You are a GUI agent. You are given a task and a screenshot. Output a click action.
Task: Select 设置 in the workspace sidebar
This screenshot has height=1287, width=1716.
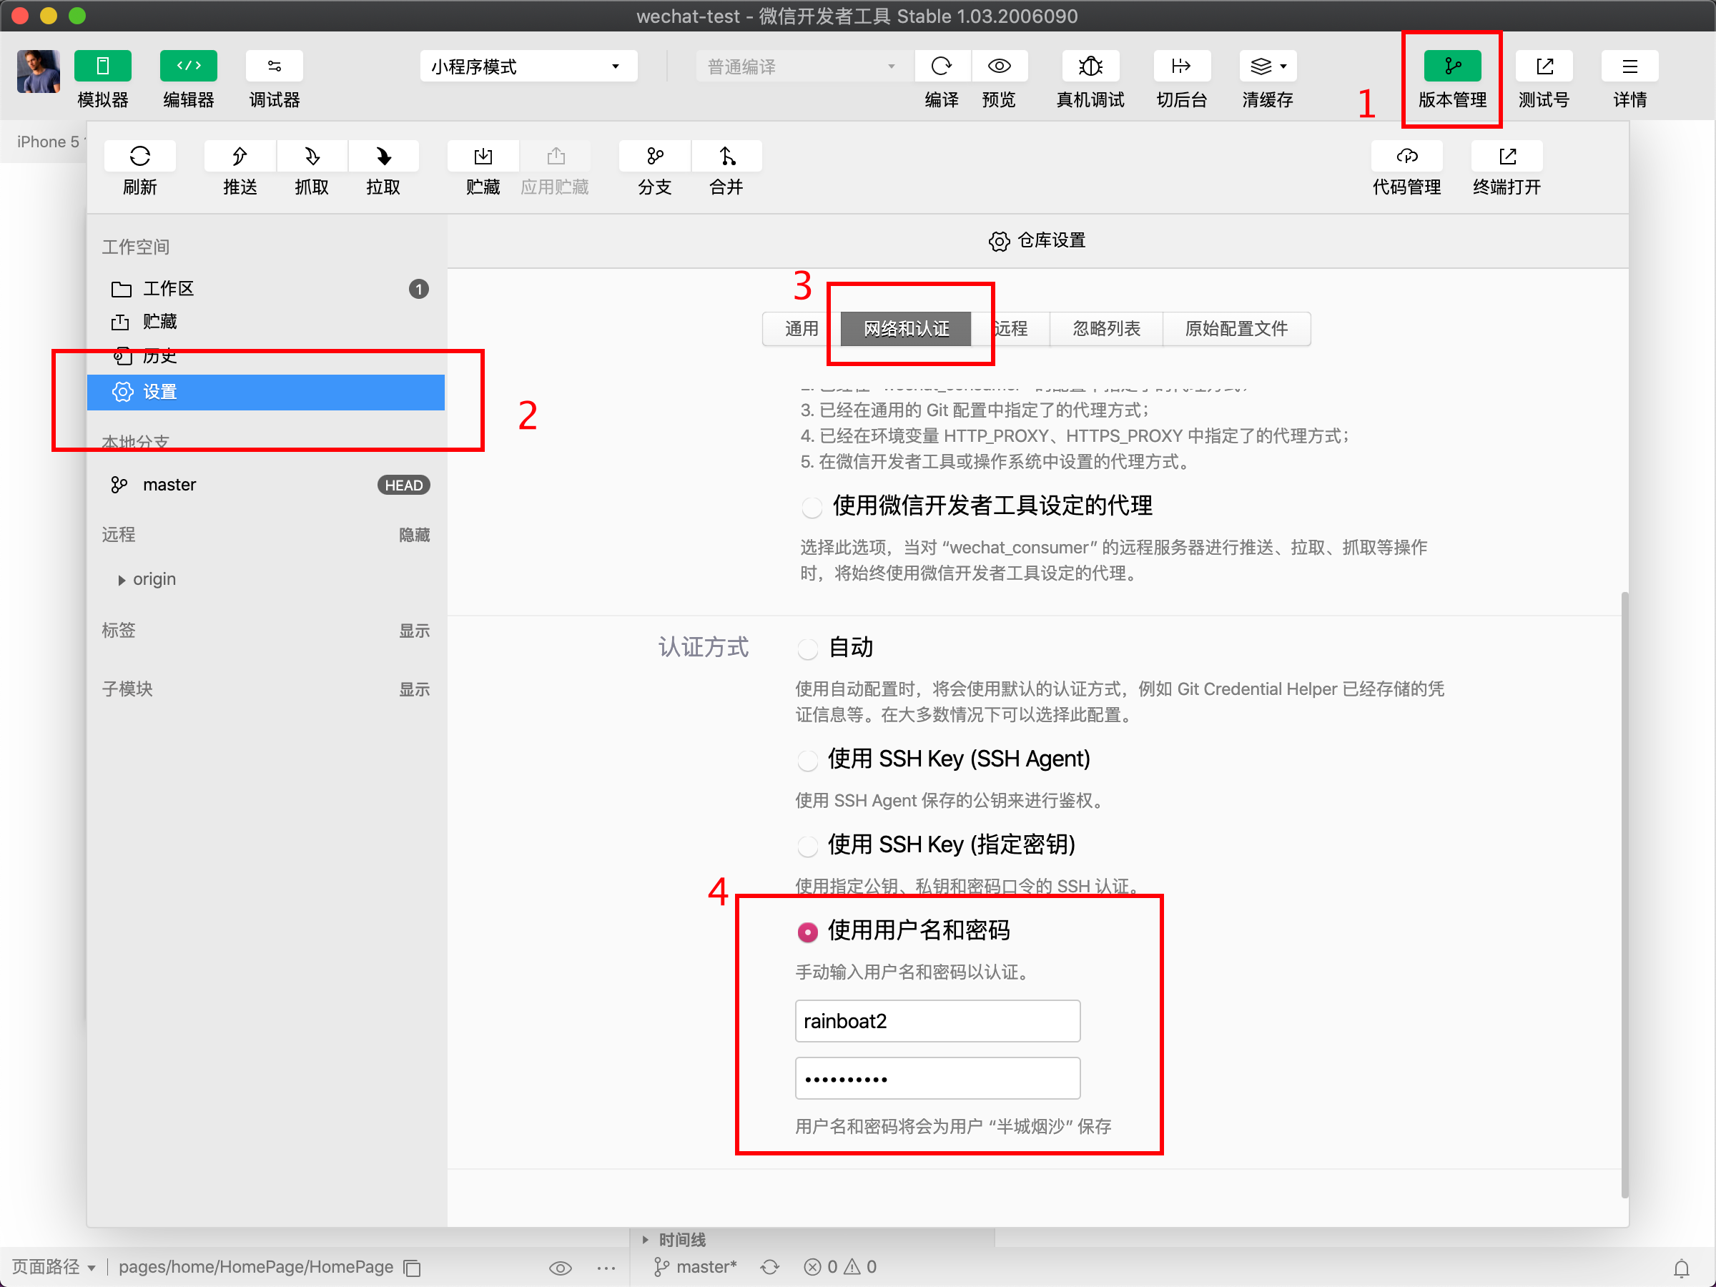click(x=265, y=392)
